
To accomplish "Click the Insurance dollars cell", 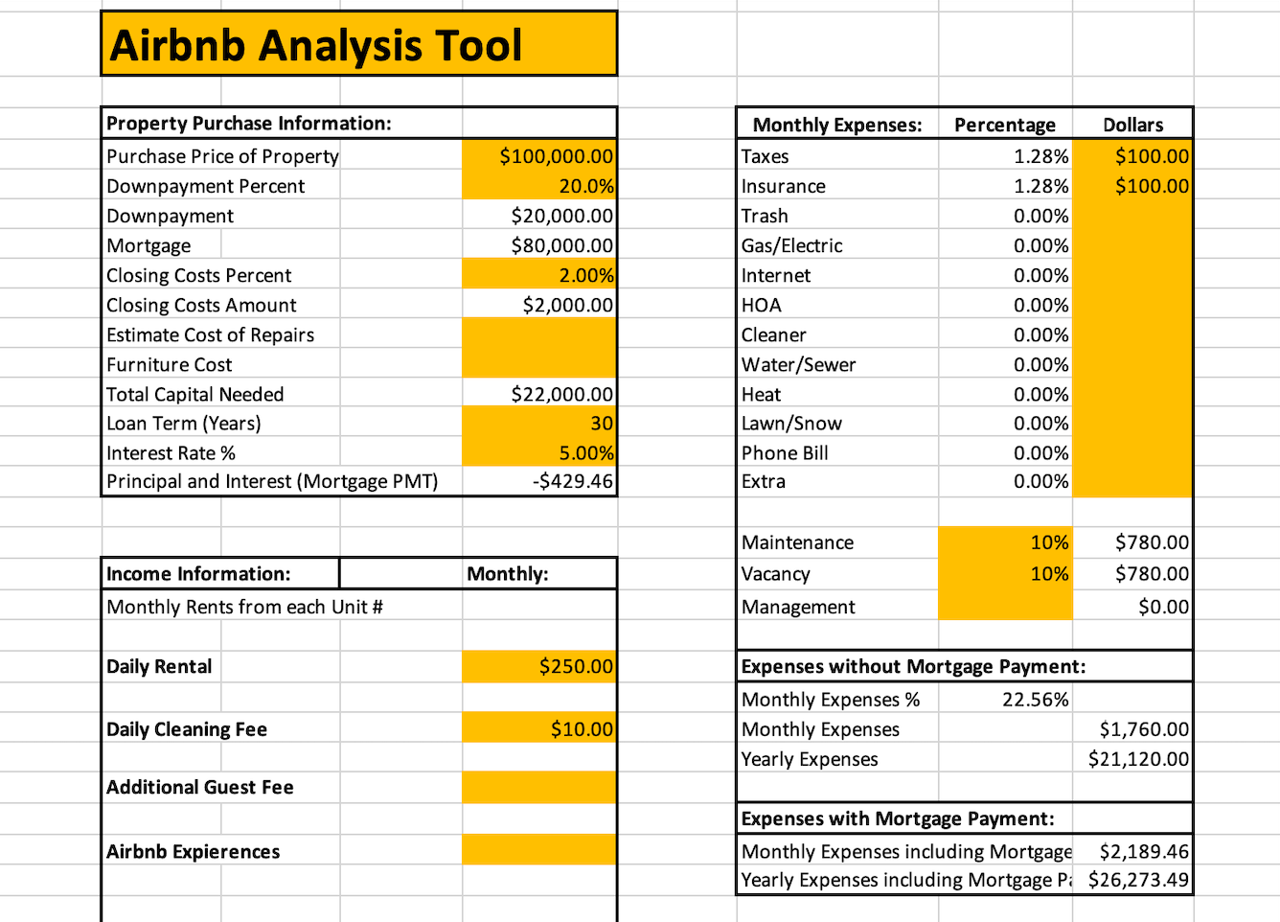I will (1132, 186).
